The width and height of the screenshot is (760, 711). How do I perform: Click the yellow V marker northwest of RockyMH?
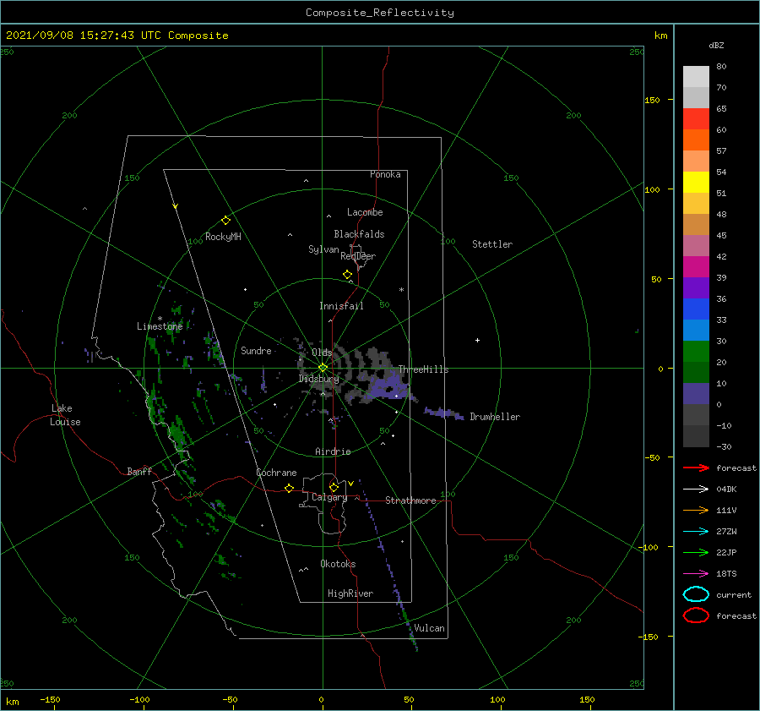tap(176, 206)
